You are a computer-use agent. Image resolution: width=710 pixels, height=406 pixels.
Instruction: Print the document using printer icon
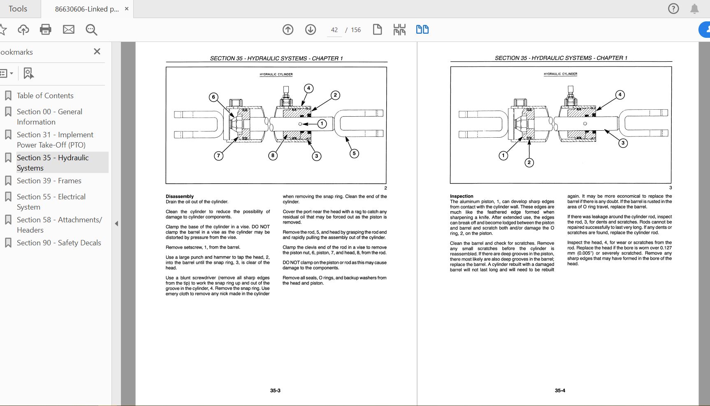point(46,30)
